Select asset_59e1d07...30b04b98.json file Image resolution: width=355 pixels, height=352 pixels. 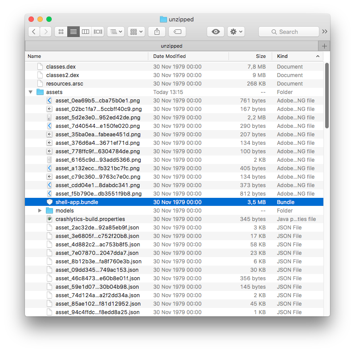click(x=174, y=287)
